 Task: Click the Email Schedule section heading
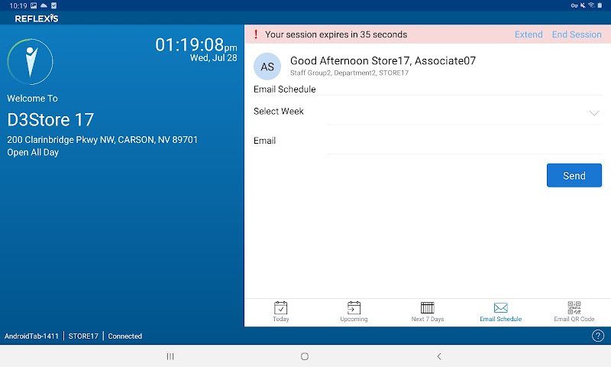[x=284, y=89]
